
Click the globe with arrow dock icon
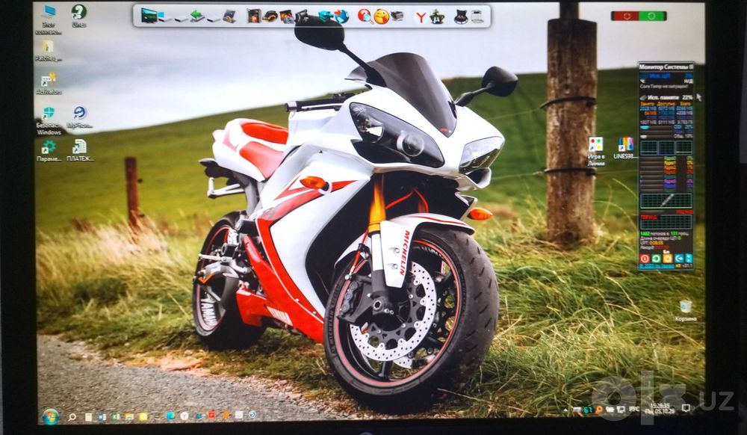pos(341,16)
